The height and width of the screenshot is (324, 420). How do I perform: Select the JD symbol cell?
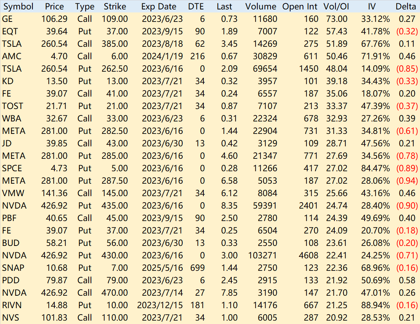[7, 143]
